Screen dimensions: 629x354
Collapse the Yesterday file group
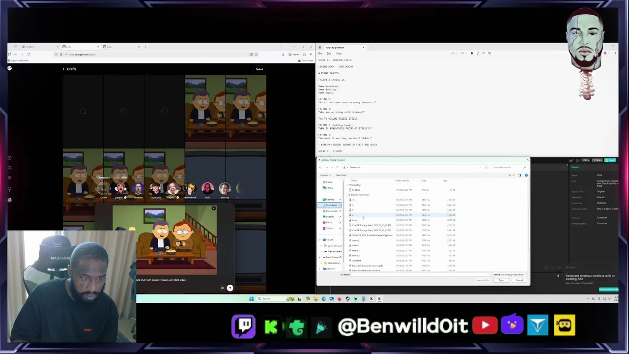coord(347,185)
